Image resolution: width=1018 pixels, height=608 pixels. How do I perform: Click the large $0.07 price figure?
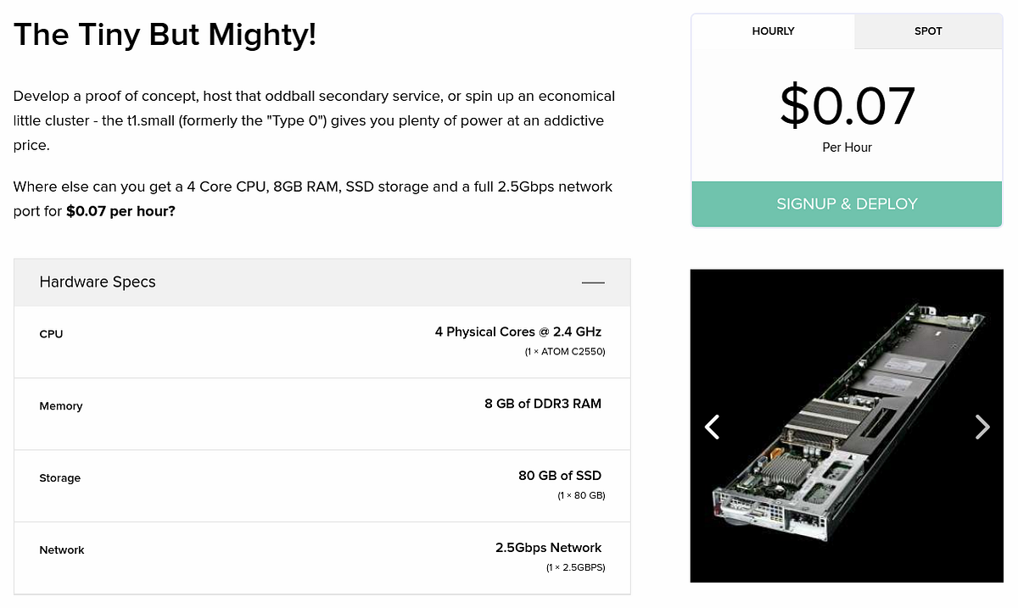[x=847, y=106]
